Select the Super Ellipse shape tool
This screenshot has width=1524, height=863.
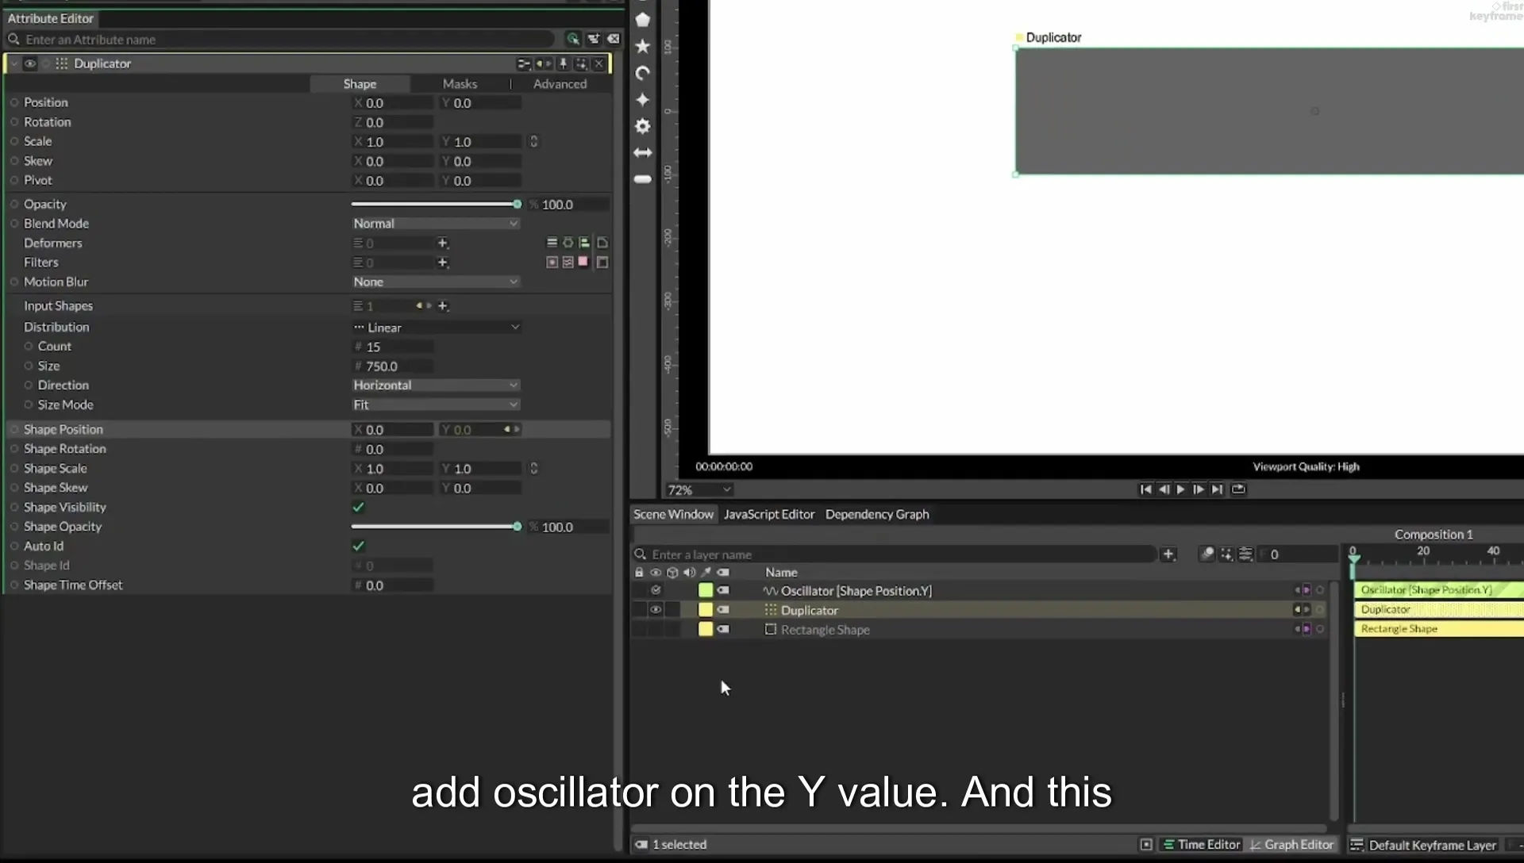643,100
